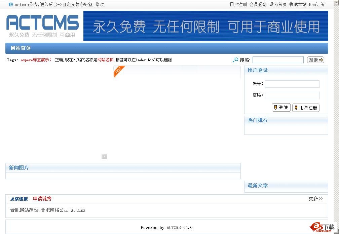Click 更多>> beside the links section
The image size is (339, 234).
[315, 199]
